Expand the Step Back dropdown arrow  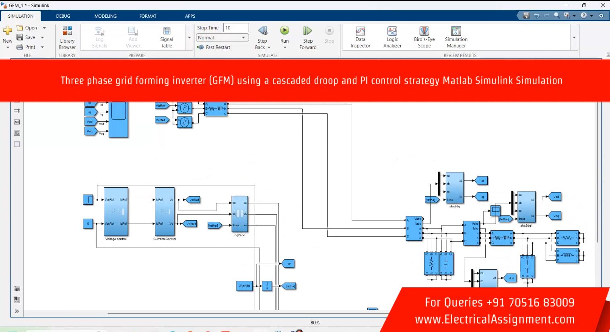click(269, 47)
